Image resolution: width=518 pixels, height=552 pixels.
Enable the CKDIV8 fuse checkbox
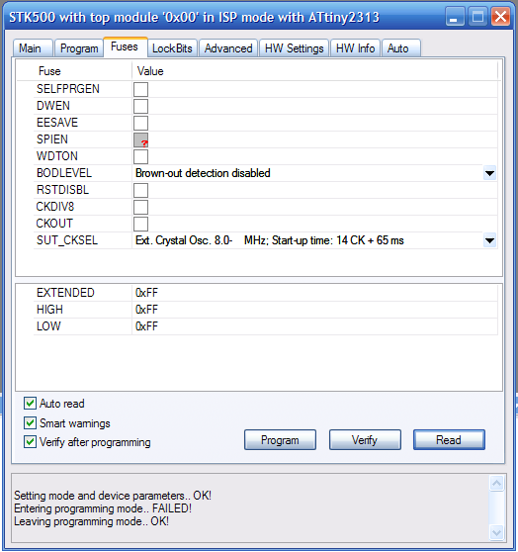[x=140, y=207]
